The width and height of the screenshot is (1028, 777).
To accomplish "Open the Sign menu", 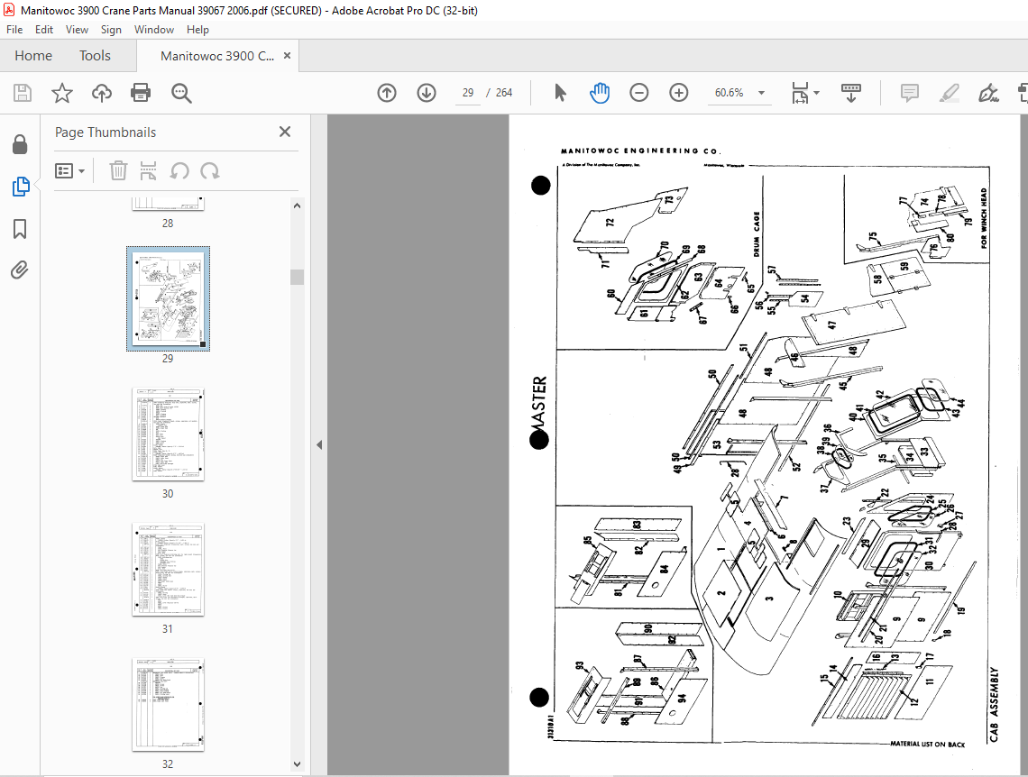I will pyautogui.click(x=111, y=30).
